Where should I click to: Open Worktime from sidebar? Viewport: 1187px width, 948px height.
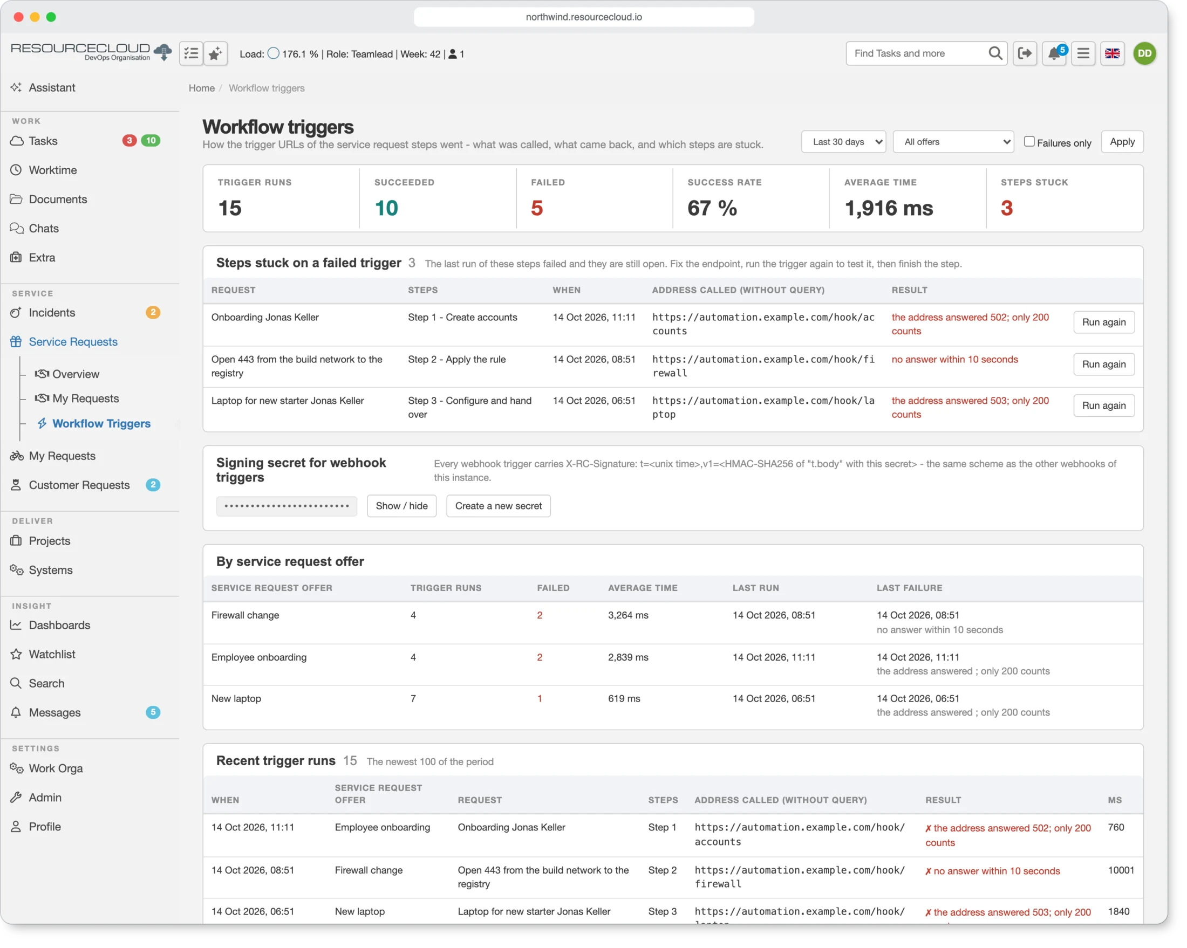pos(53,170)
